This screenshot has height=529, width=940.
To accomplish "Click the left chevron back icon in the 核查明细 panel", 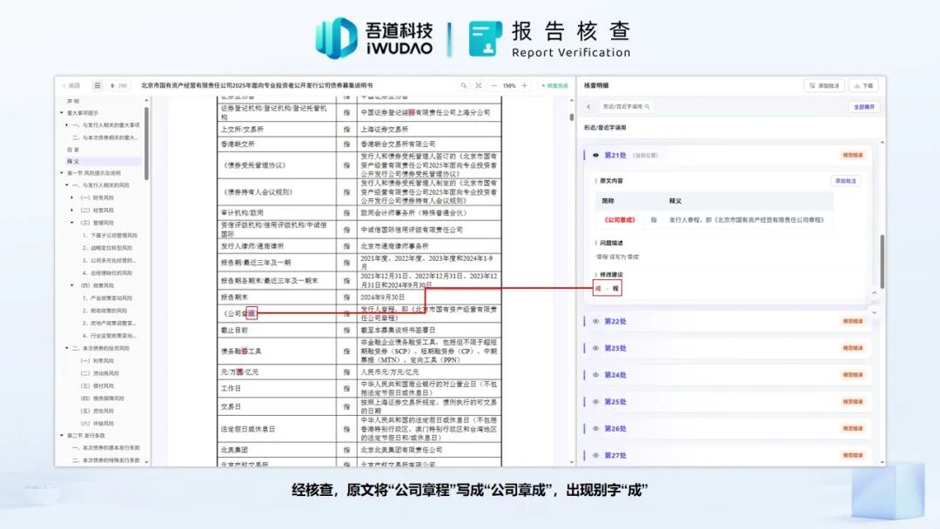I will click(x=588, y=107).
